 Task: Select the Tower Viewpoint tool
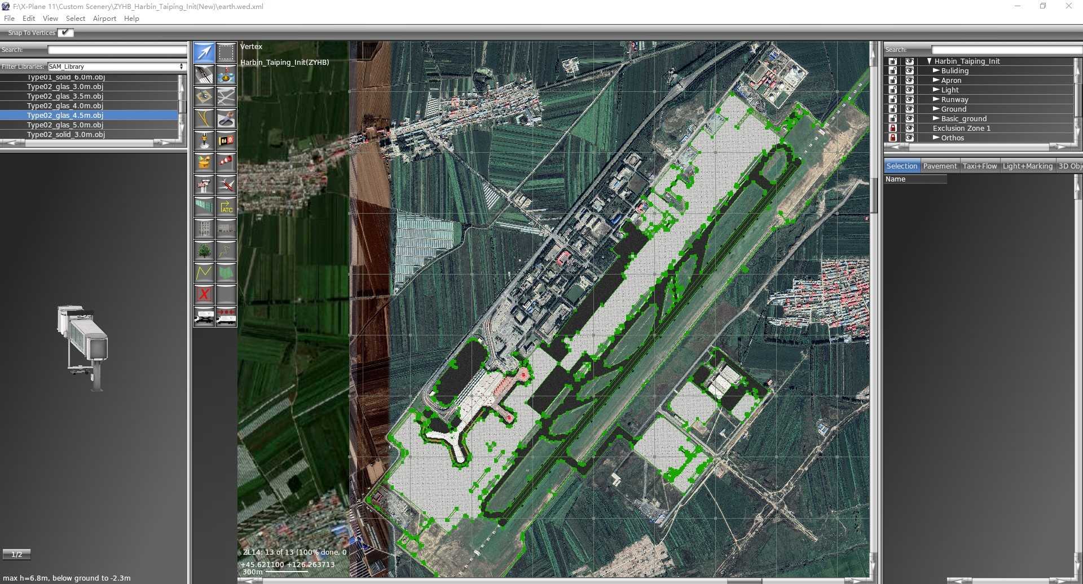click(x=204, y=184)
